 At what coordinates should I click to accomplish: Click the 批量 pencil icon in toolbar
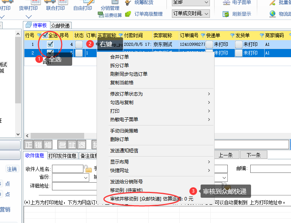tap(272, 3)
